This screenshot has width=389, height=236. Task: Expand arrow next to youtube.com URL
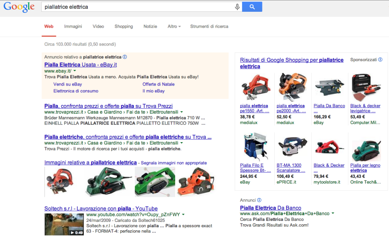coord(183,214)
